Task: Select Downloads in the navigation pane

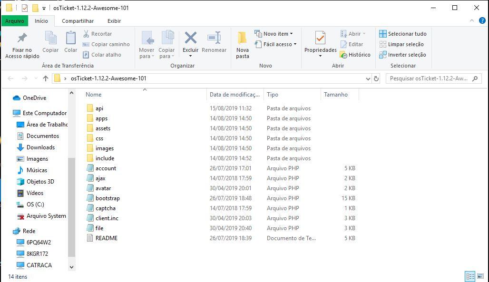Action: point(40,147)
